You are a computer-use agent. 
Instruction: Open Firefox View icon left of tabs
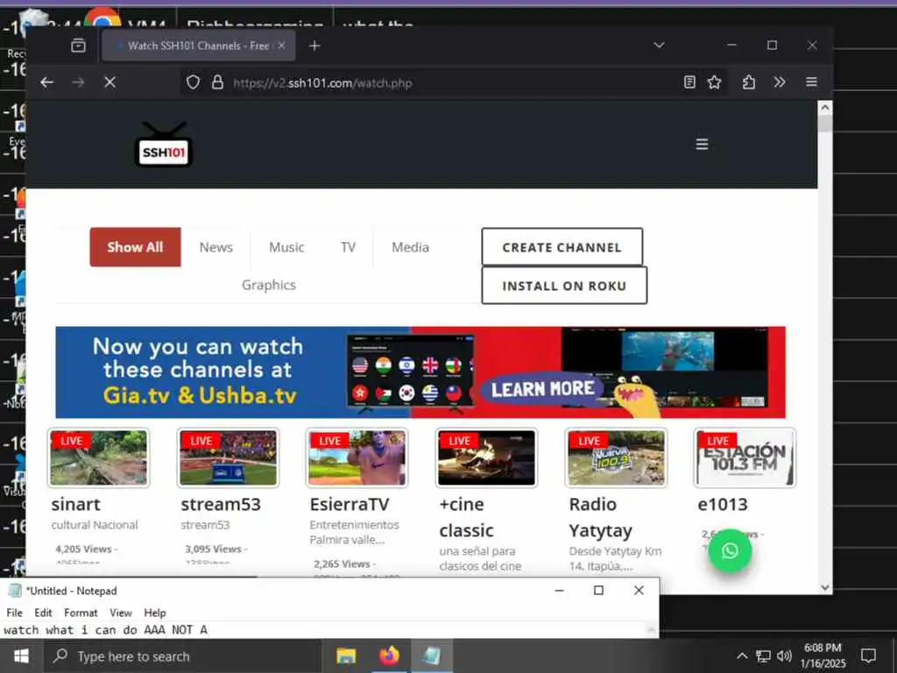tap(78, 46)
